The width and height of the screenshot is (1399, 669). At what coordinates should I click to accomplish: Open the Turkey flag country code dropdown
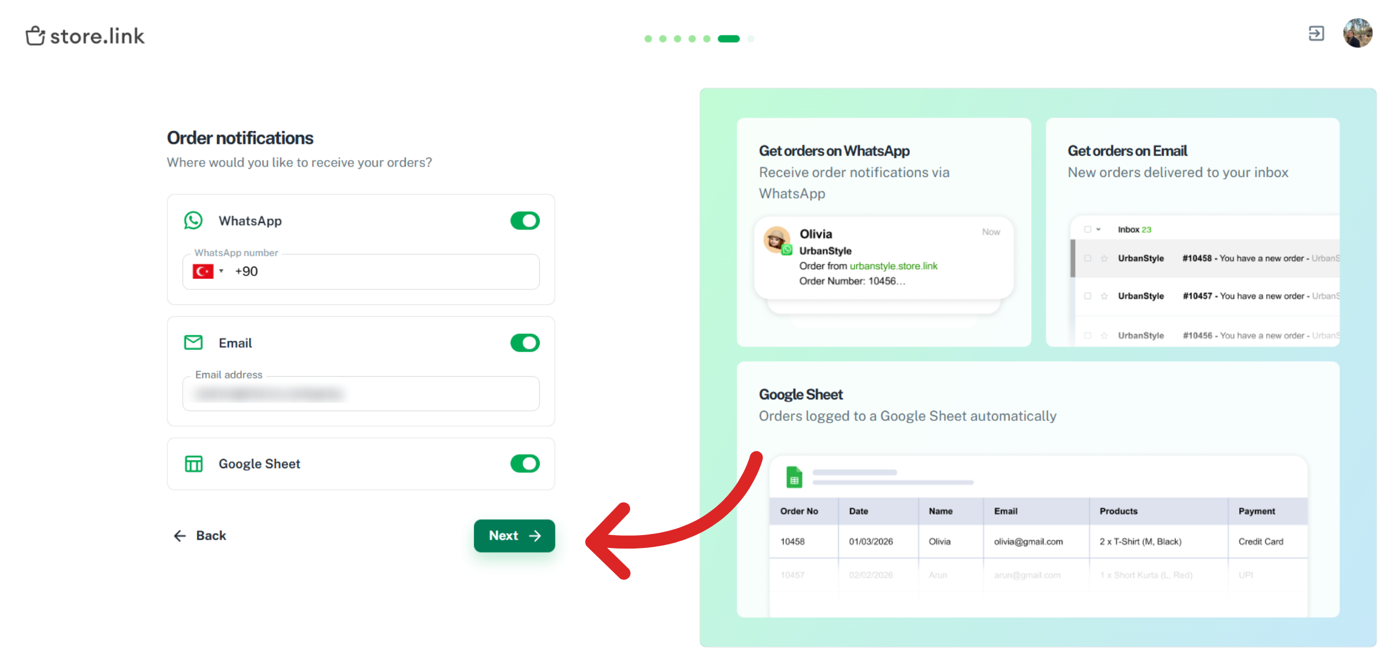point(208,271)
